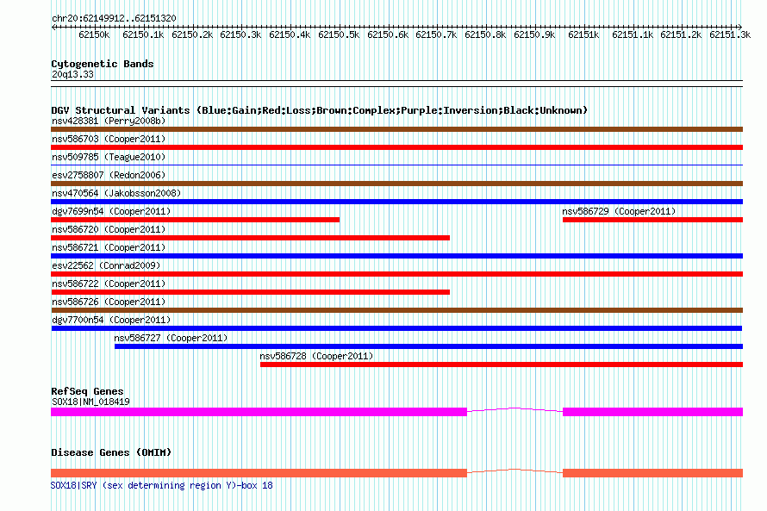Screen dimensions: 767x511
Task: Click the brown esv2758807 complex bar
Action: point(396,184)
